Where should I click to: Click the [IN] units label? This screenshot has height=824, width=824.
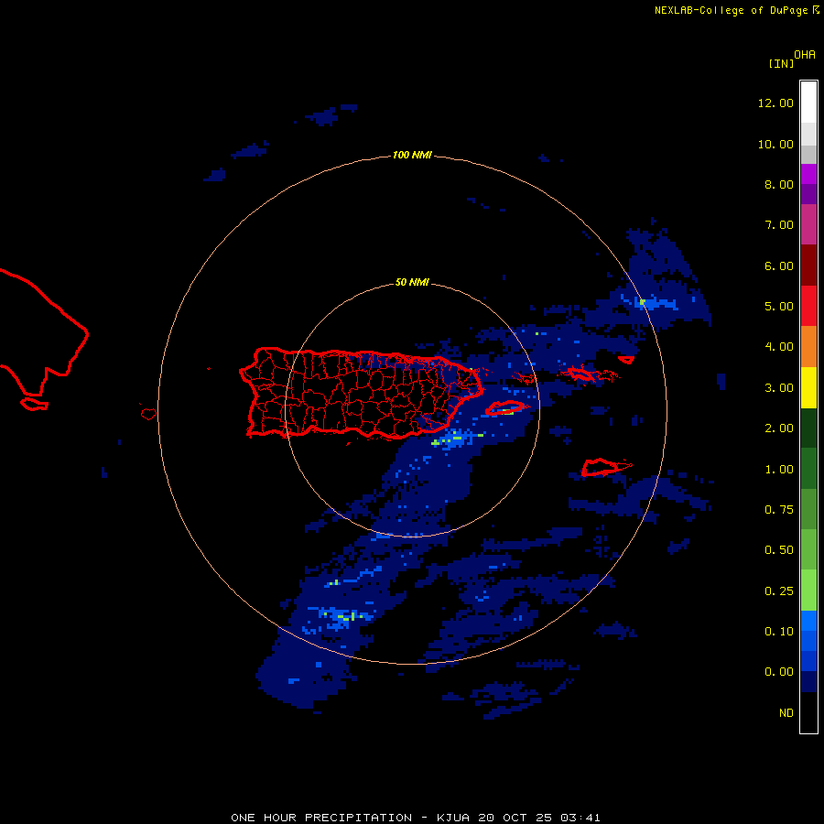pyautogui.click(x=781, y=63)
